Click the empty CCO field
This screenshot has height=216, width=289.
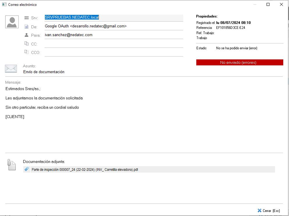(x=114, y=52)
